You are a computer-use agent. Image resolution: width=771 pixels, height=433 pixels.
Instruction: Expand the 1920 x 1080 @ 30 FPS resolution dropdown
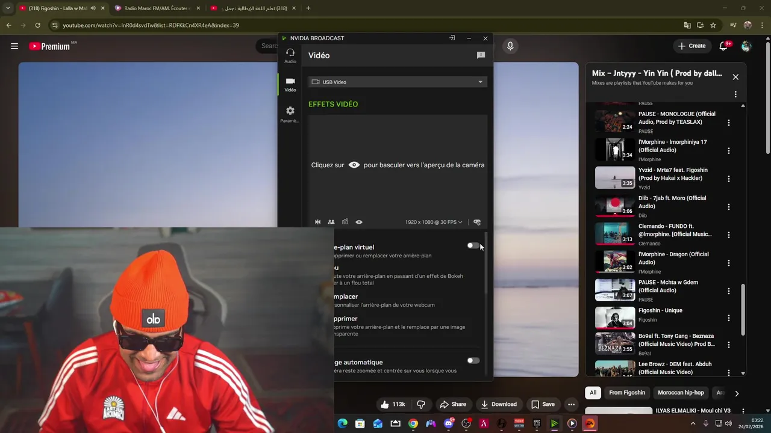coord(434,222)
